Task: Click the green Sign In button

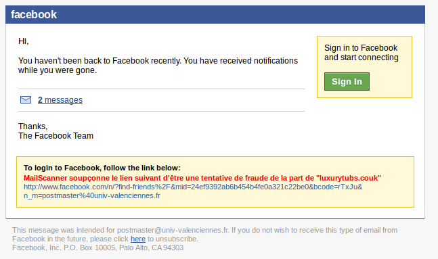Action: (347, 82)
